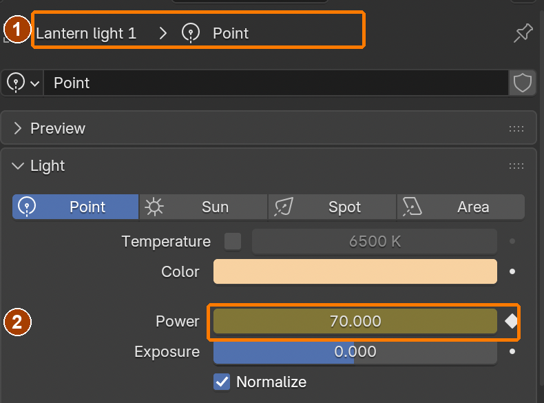Image resolution: width=544 pixels, height=403 pixels.
Task: Click the Area icon on the Area button
Action: click(x=412, y=207)
